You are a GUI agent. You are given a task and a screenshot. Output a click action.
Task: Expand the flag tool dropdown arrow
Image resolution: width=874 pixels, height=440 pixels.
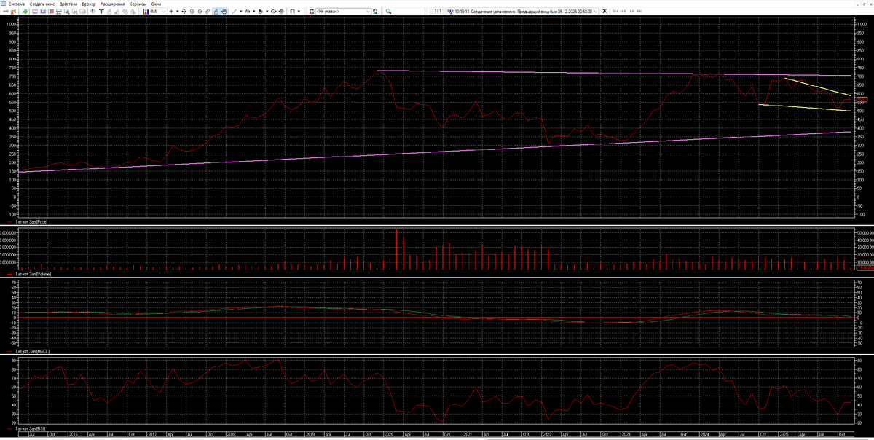point(267,12)
